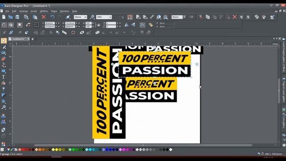Viewport: 286px width, 161px height.
Task: Select the 100 PERCENT PASSION group on canvas
Action: tap(155, 64)
